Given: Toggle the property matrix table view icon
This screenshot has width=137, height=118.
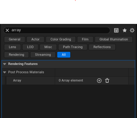Looking at the screenshot, I should [116, 30].
